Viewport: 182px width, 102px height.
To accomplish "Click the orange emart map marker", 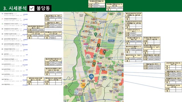I will click(x=83, y=85).
